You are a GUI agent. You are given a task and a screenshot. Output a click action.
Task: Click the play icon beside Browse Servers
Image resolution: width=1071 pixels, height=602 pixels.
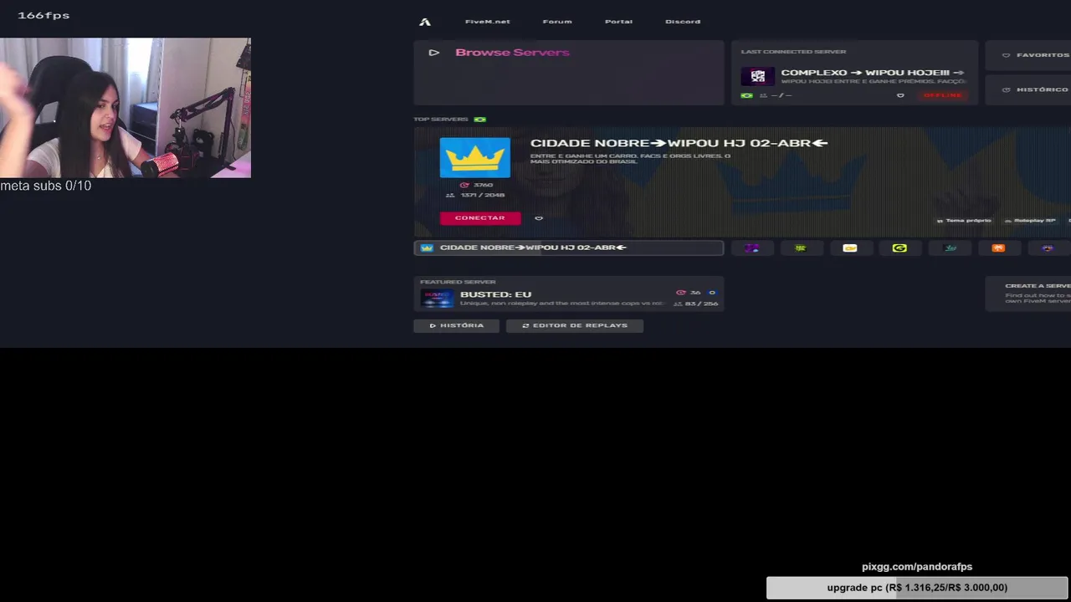(433, 53)
